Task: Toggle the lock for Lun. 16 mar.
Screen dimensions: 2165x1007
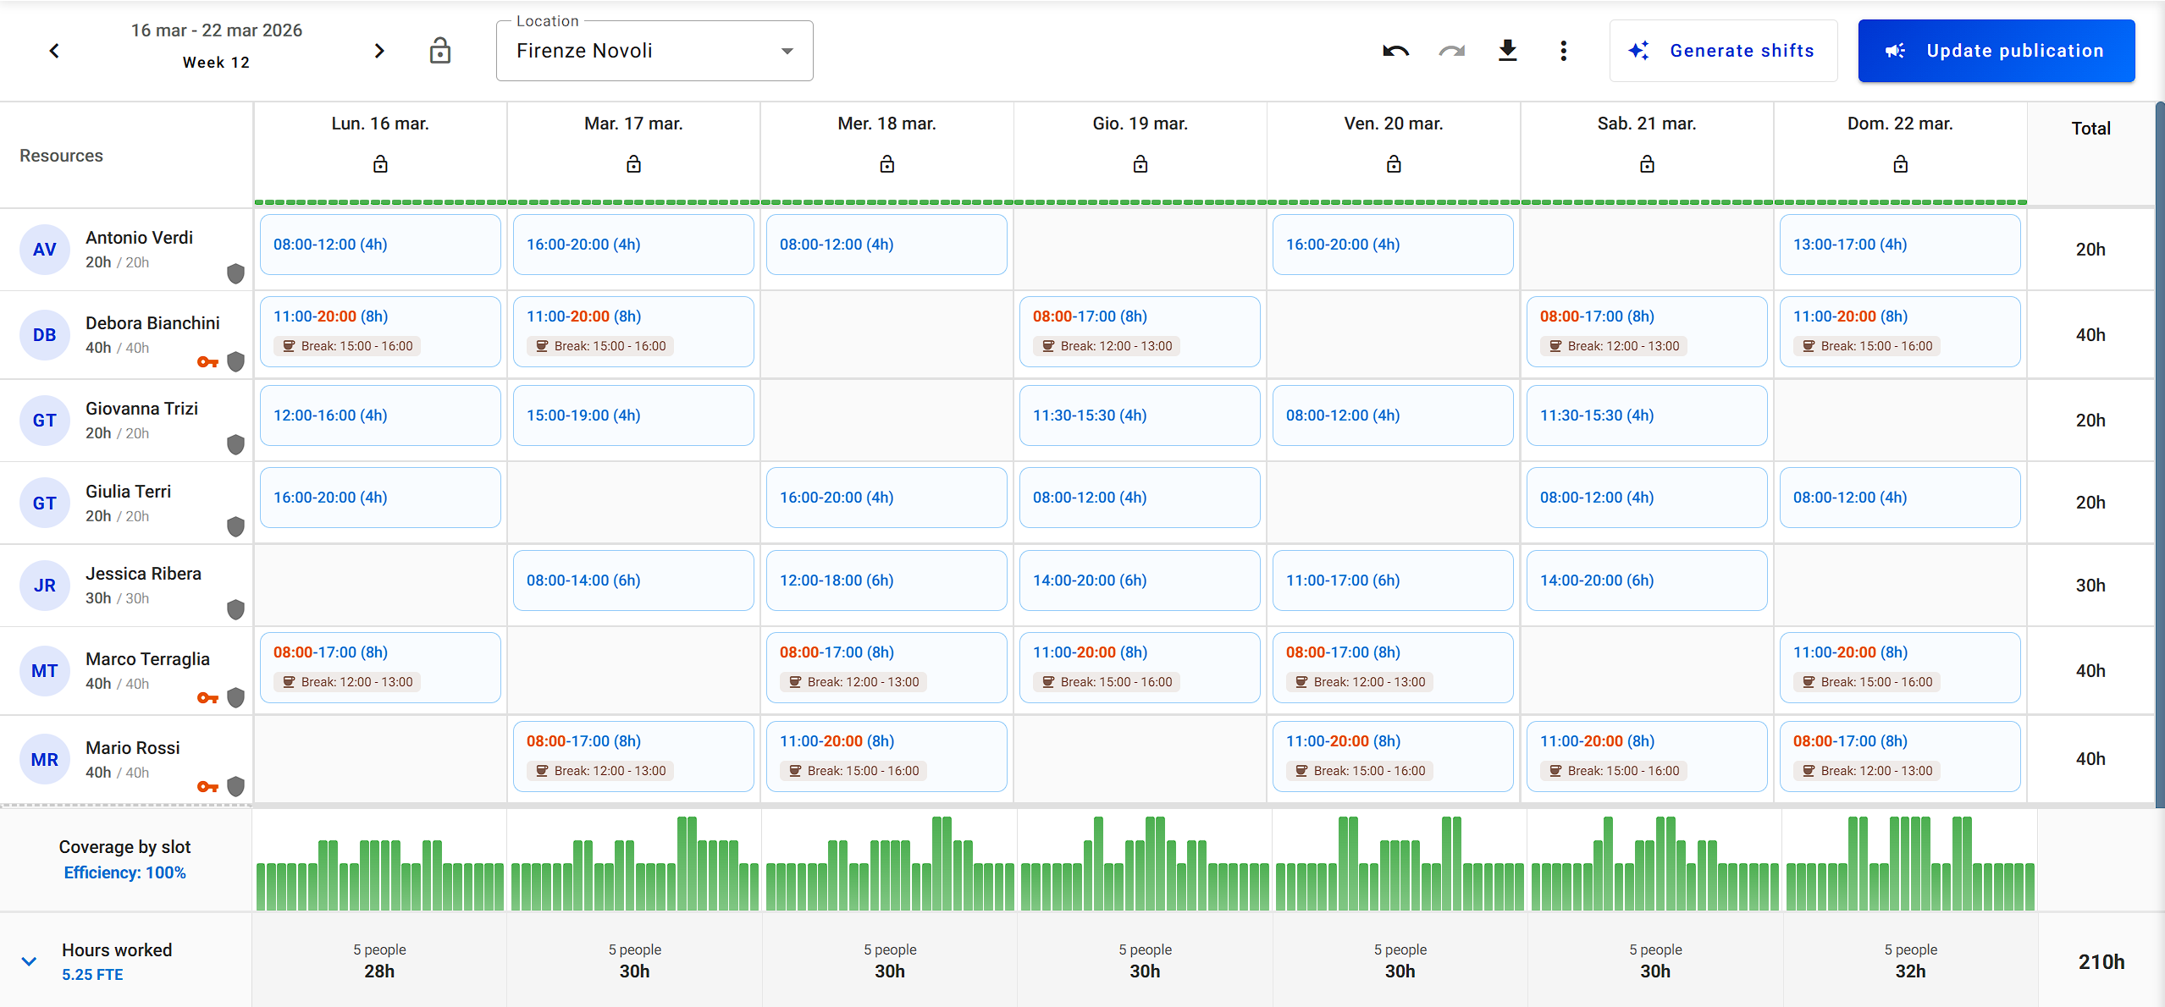Action: click(380, 164)
